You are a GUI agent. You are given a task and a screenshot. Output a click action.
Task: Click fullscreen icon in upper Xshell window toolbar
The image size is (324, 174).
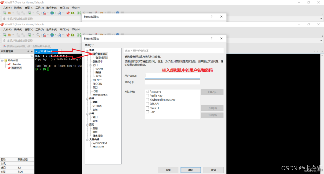click(x=79, y=13)
